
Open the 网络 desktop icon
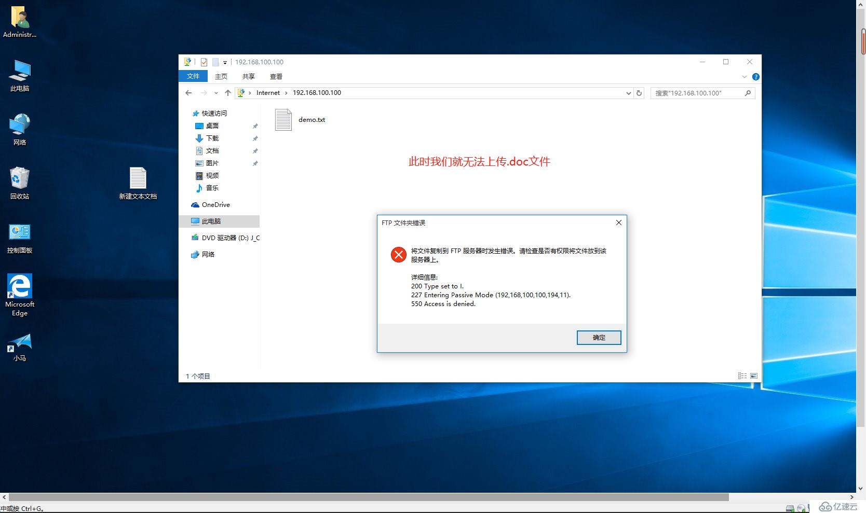20,130
